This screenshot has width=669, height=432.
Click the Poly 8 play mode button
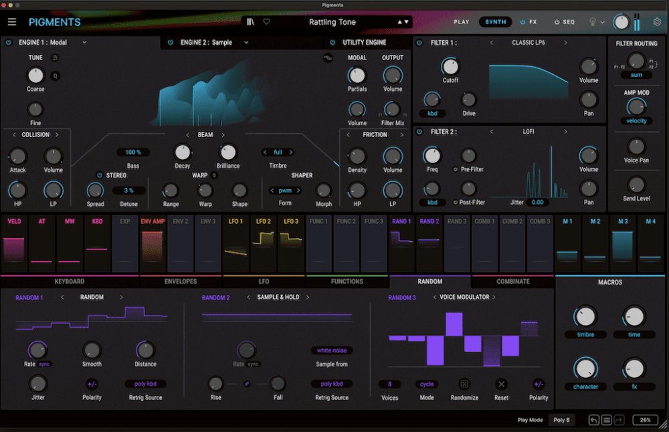coord(561,420)
